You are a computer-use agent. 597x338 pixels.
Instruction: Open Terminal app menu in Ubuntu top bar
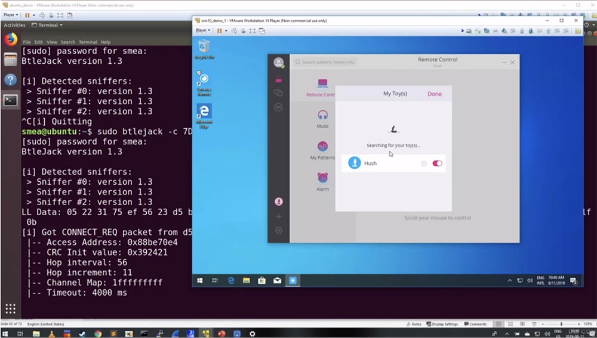point(47,25)
